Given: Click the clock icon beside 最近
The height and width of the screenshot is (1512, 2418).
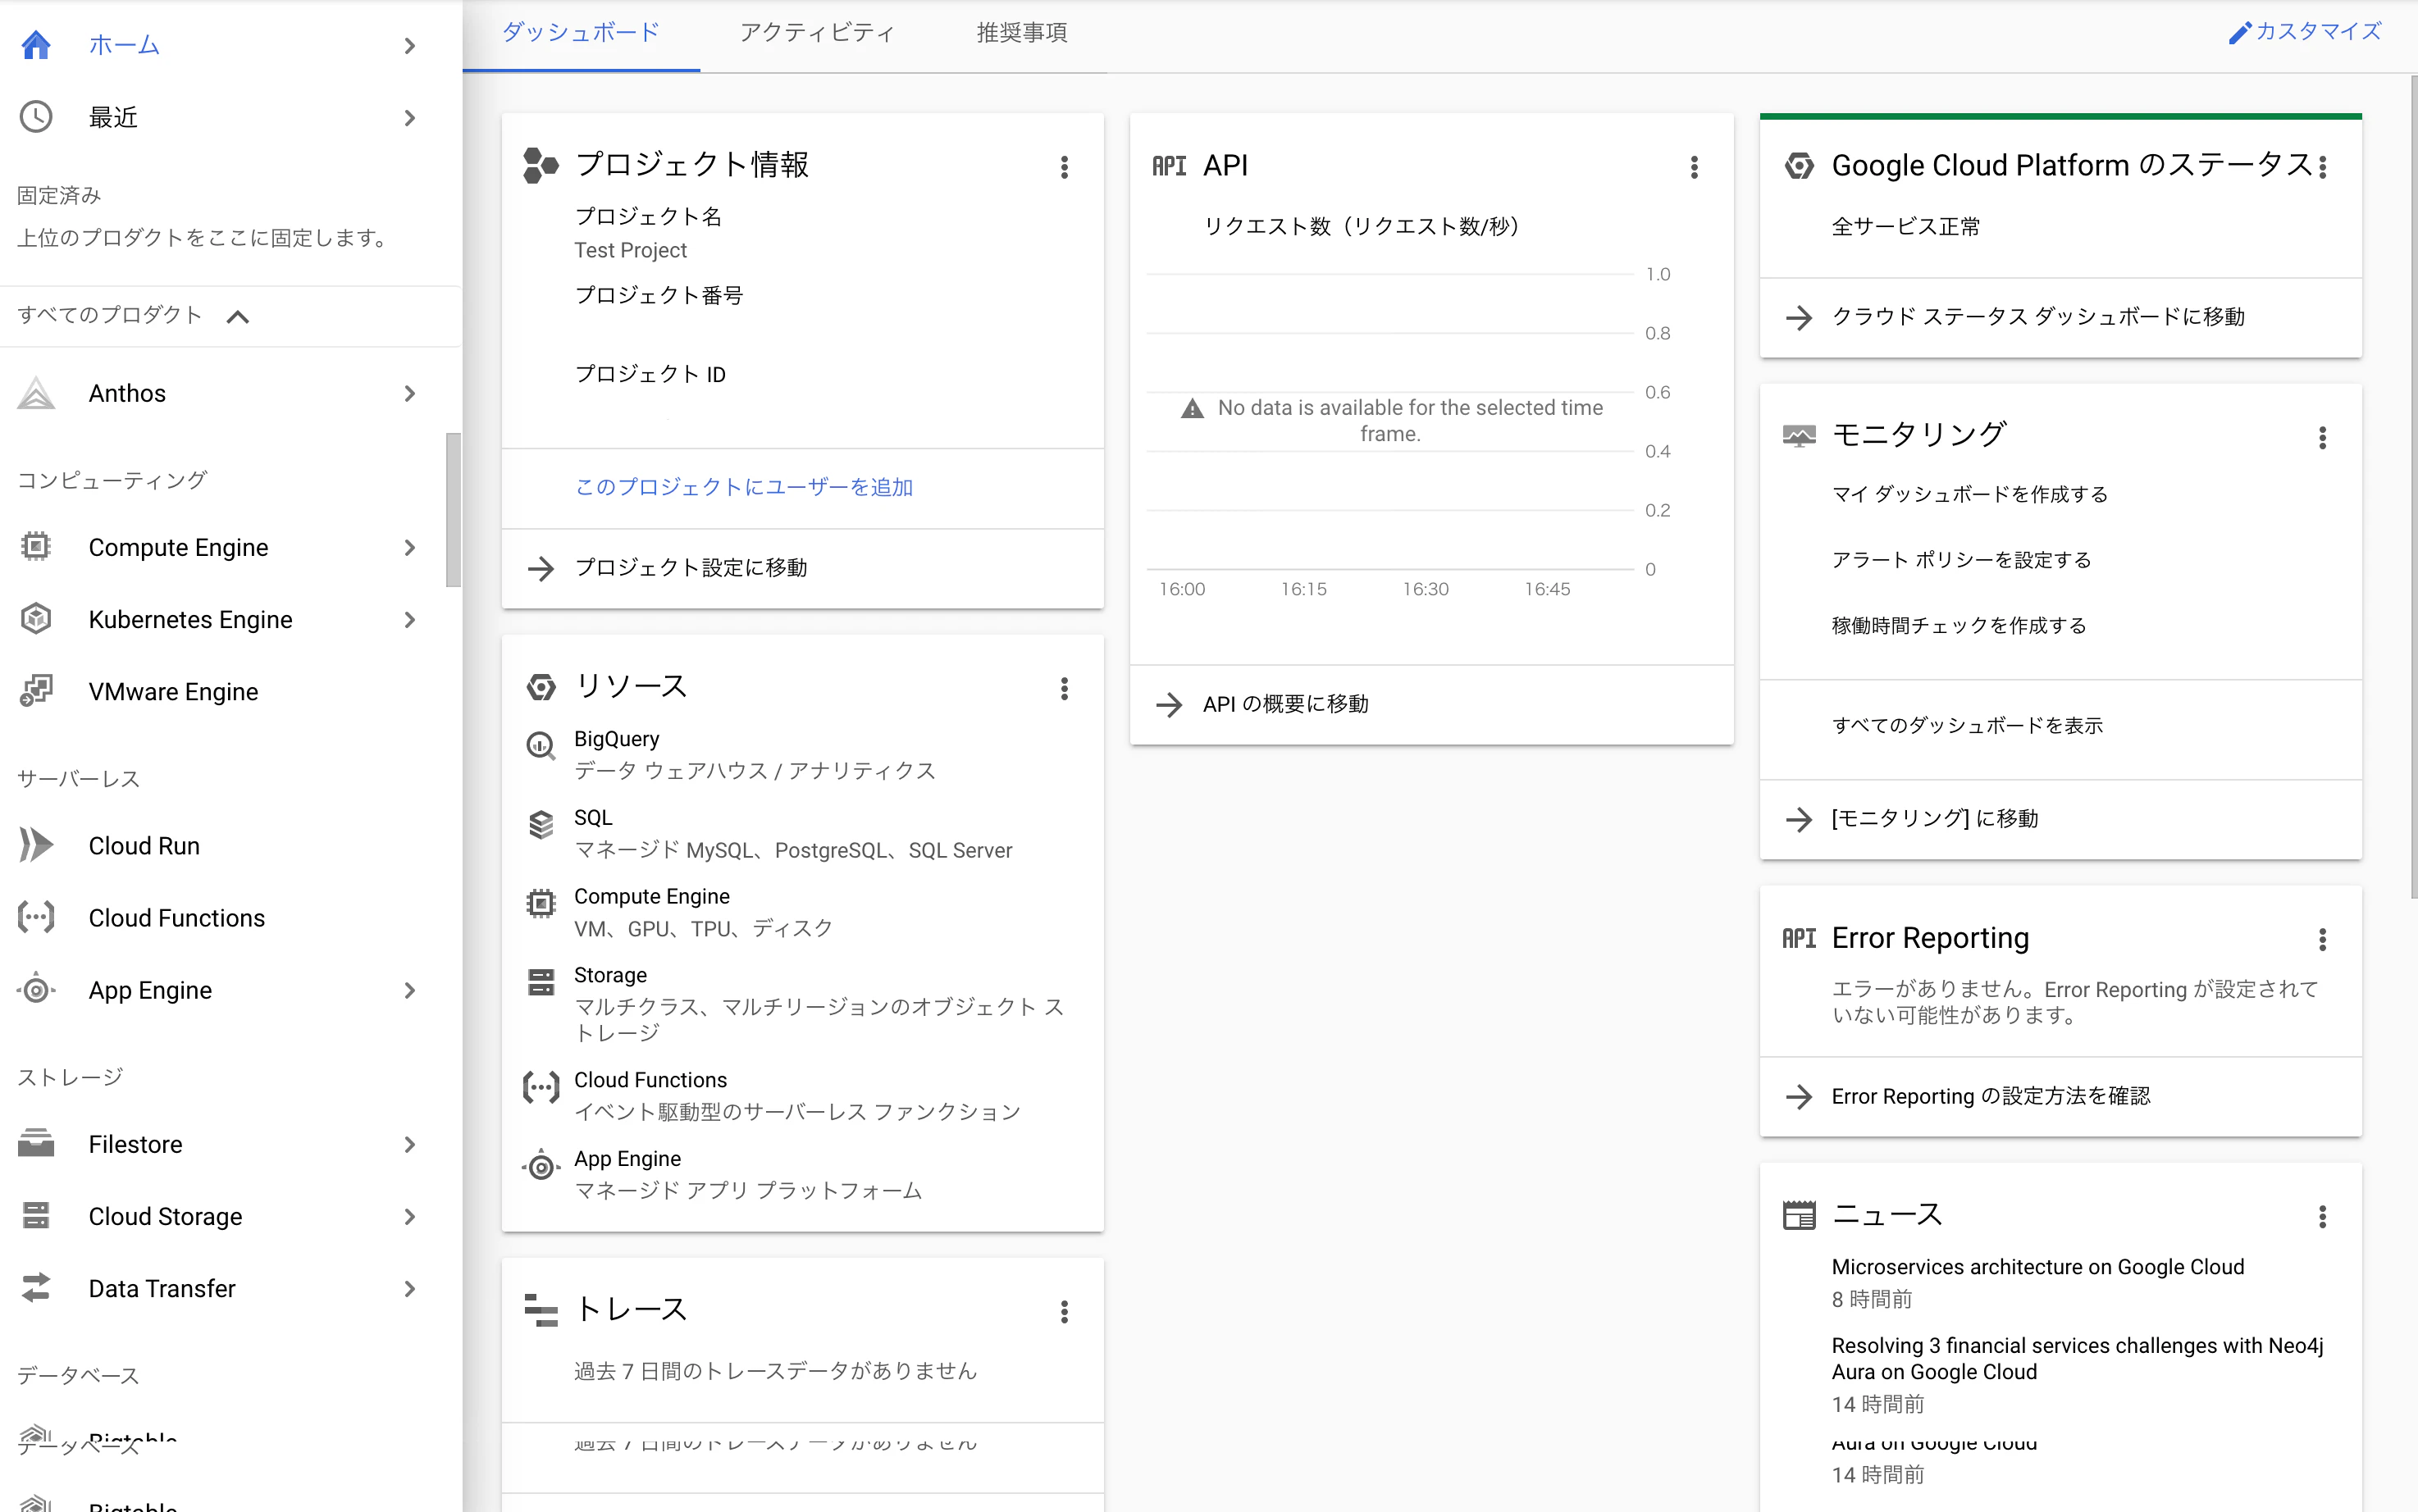Looking at the screenshot, I should (36, 117).
